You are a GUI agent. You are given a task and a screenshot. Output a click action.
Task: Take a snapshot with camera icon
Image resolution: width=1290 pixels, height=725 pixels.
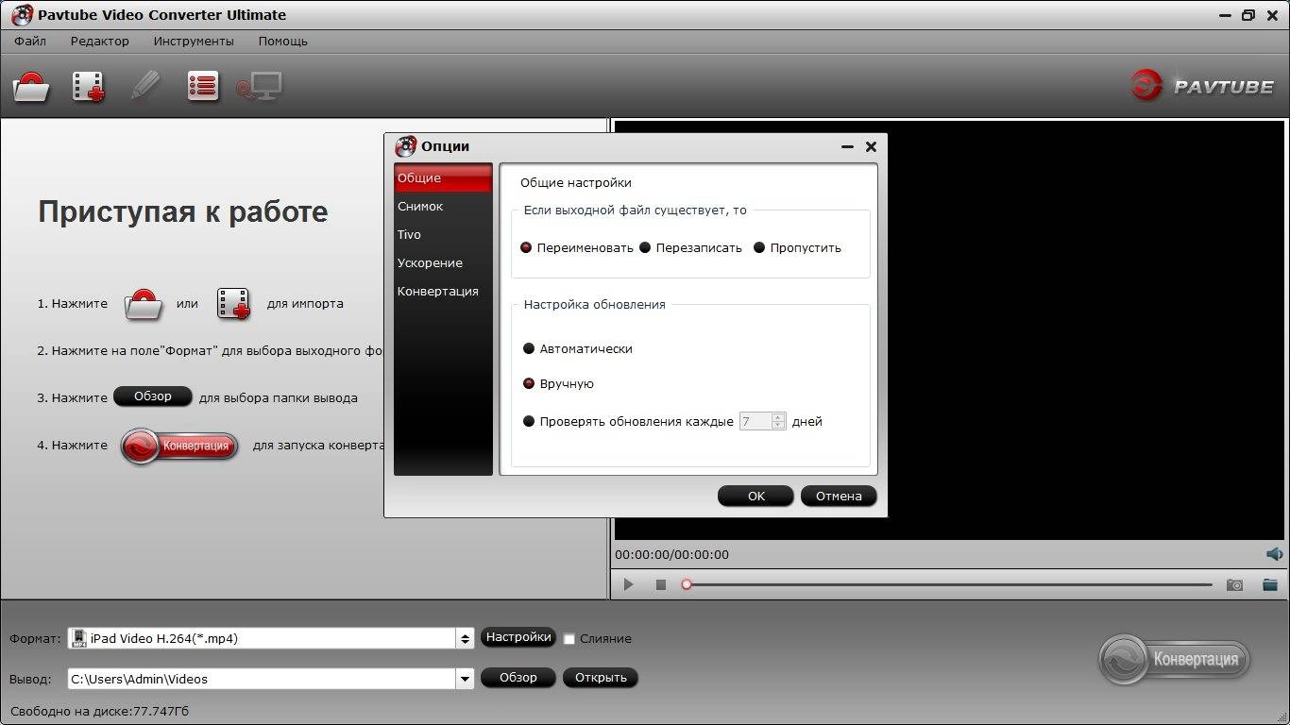1234,585
